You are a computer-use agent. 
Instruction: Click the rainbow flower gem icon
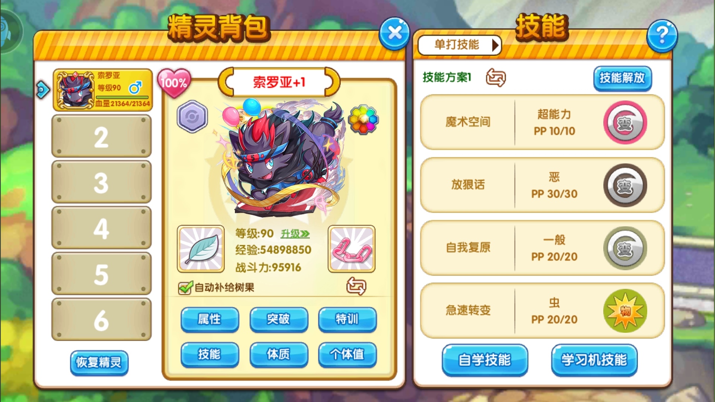pyautogui.click(x=363, y=119)
